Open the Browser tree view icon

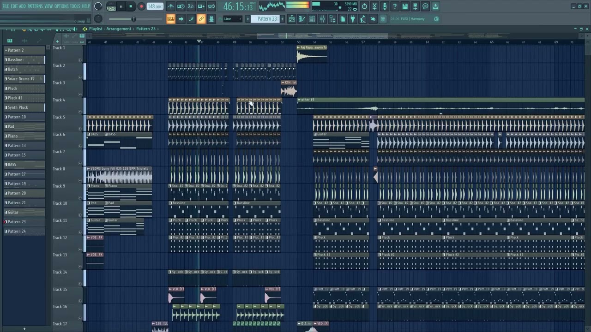[332, 19]
